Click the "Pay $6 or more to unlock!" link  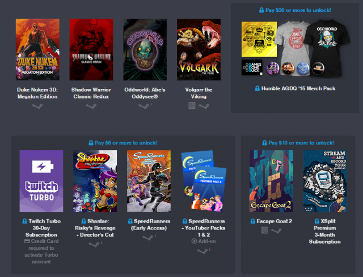click(x=123, y=143)
